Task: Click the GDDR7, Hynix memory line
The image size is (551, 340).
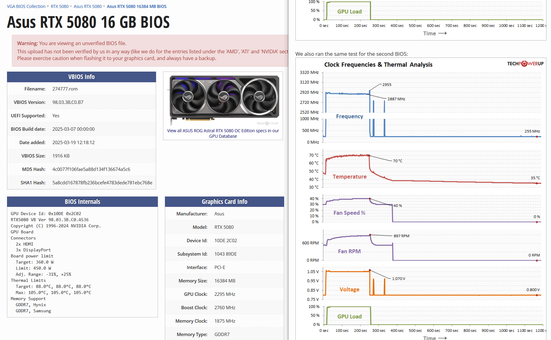Action: coord(31,305)
